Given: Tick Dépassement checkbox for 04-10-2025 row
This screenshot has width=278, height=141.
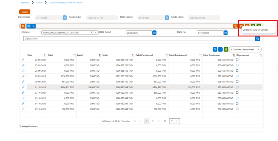Looking at the screenshot, I should pyautogui.click(x=237, y=103).
